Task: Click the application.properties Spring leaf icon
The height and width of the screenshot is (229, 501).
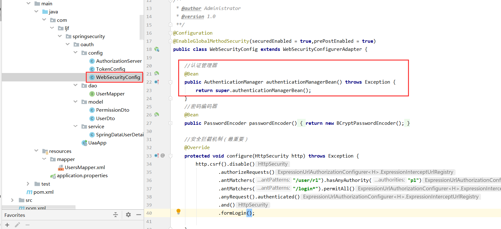Action: click(53, 176)
